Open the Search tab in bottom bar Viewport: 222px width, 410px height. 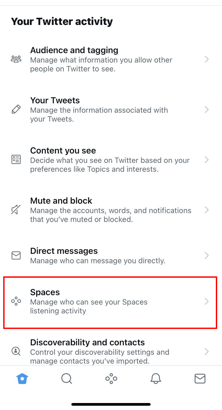(66, 379)
